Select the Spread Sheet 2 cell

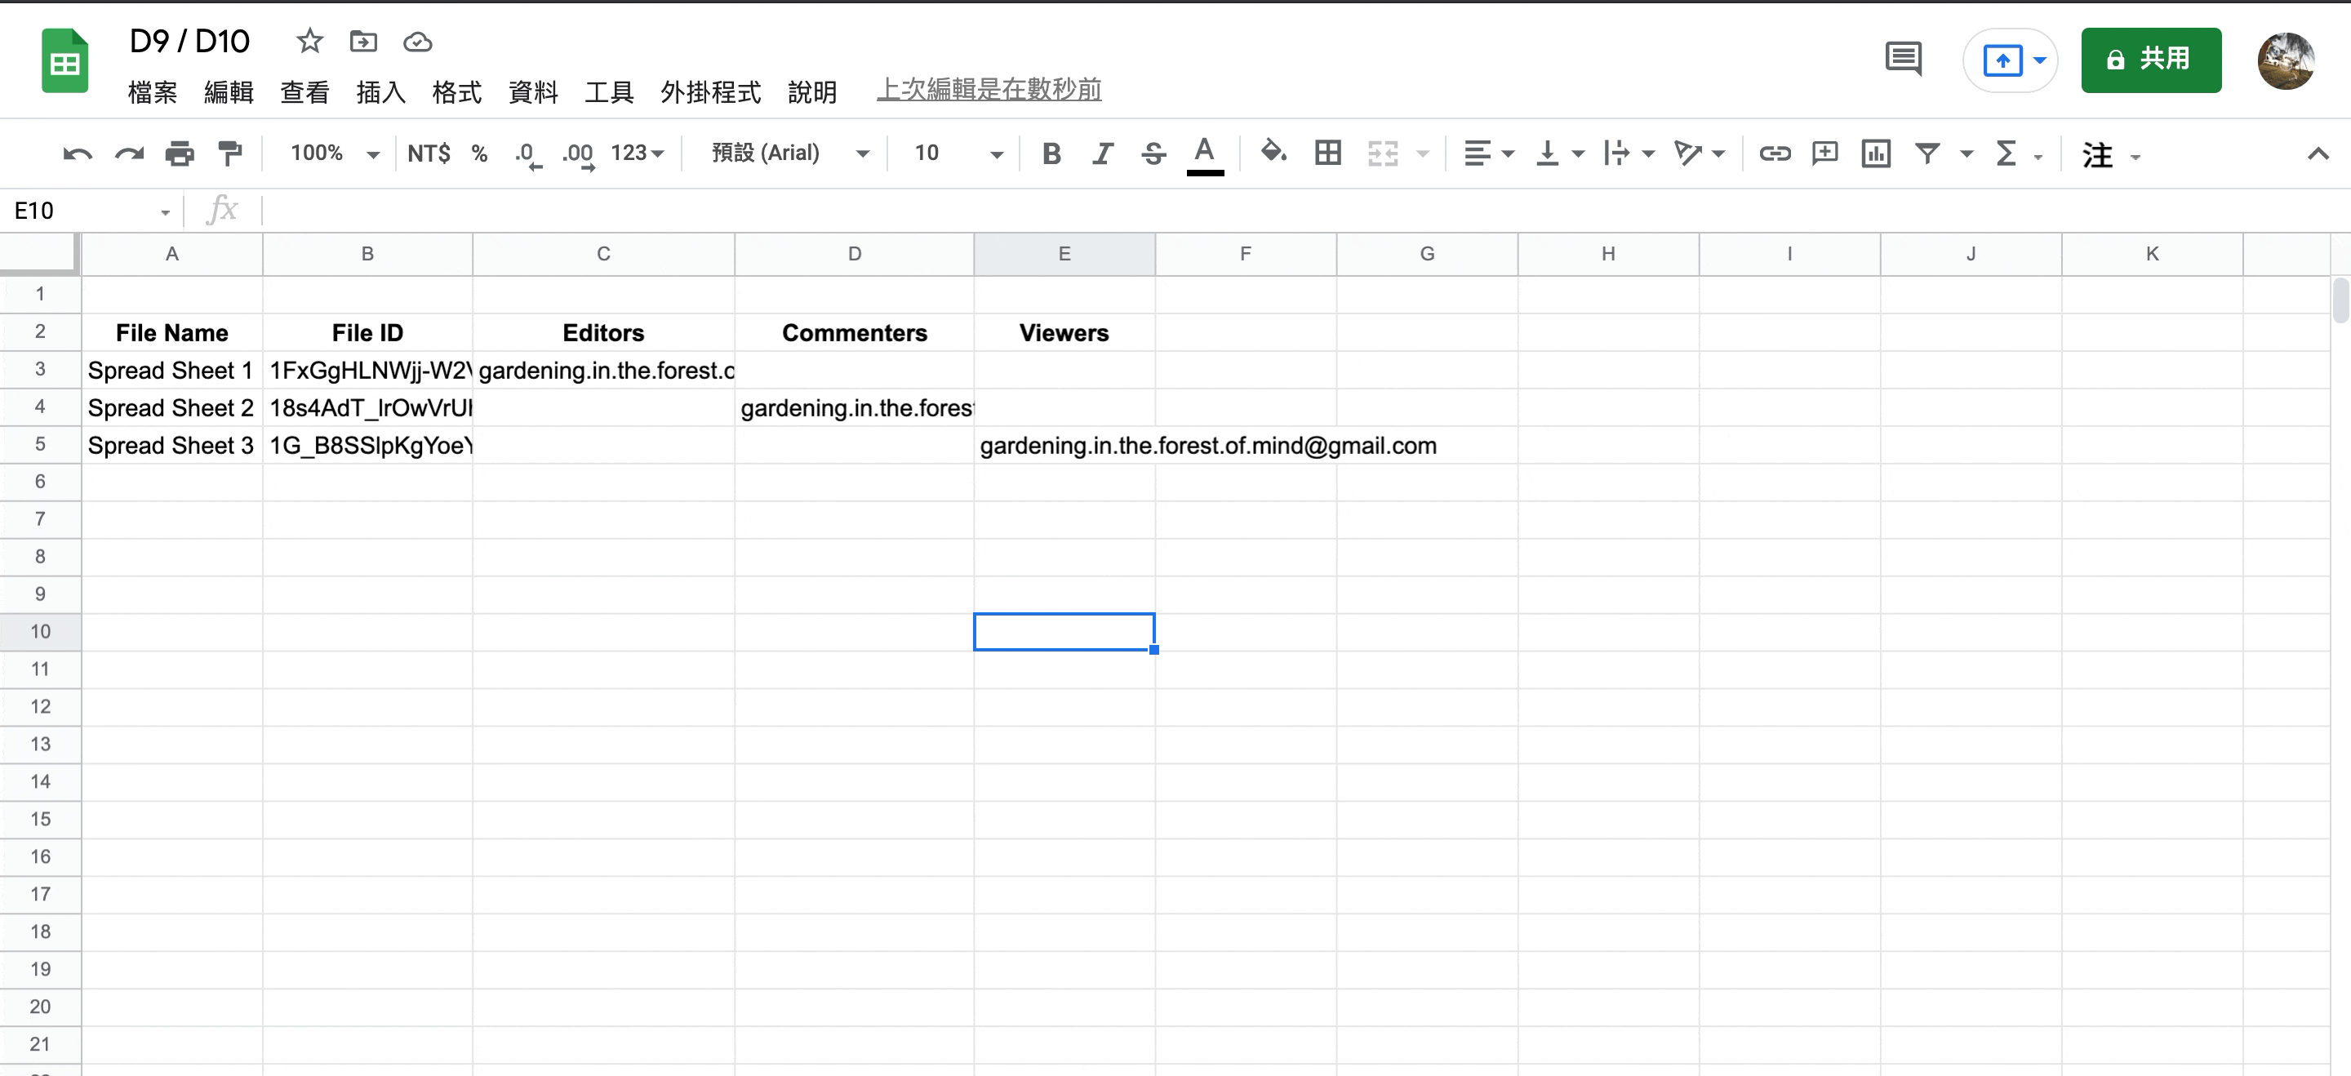point(171,408)
